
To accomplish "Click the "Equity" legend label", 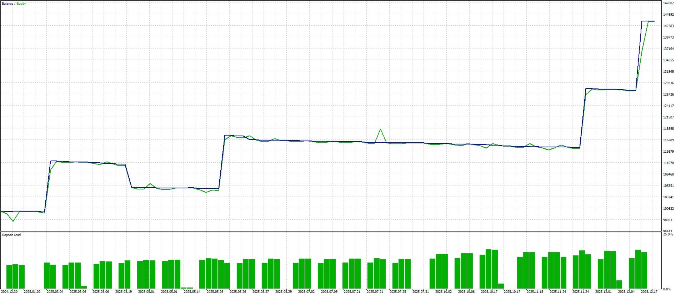I will click(x=21, y=4).
